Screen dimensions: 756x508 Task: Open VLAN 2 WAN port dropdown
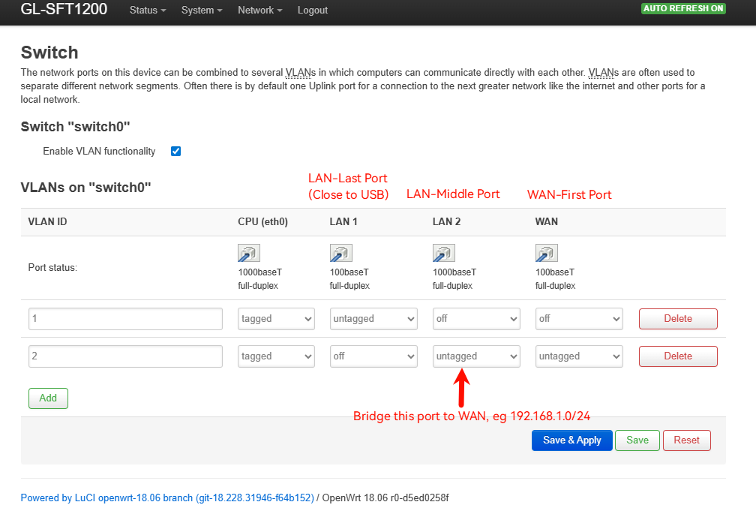click(x=579, y=356)
